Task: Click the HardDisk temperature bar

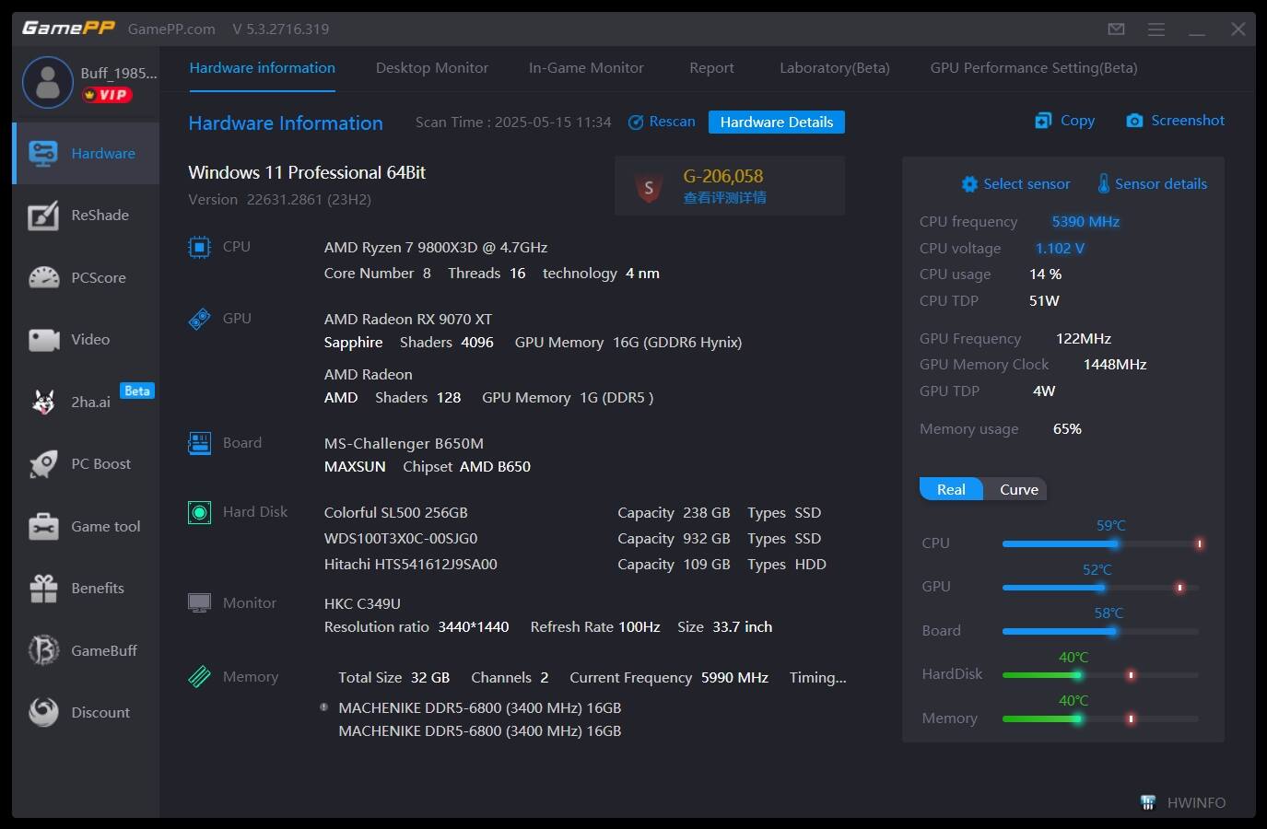Action: (x=1101, y=675)
